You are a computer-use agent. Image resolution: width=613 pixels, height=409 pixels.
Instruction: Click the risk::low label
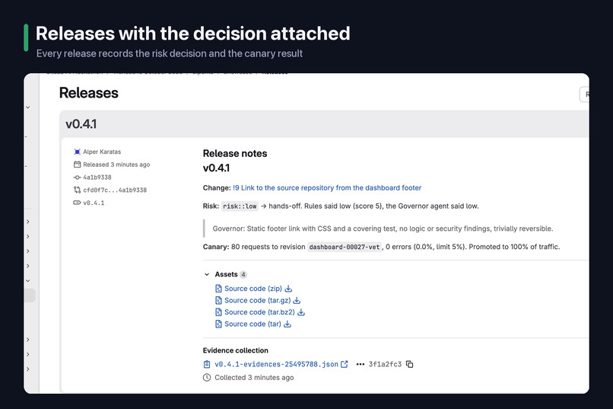point(240,206)
